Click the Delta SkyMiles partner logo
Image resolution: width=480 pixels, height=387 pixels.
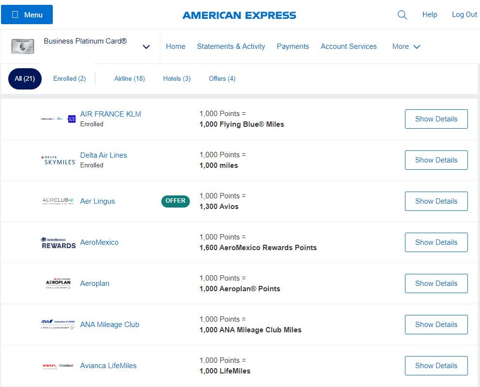pos(58,160)
